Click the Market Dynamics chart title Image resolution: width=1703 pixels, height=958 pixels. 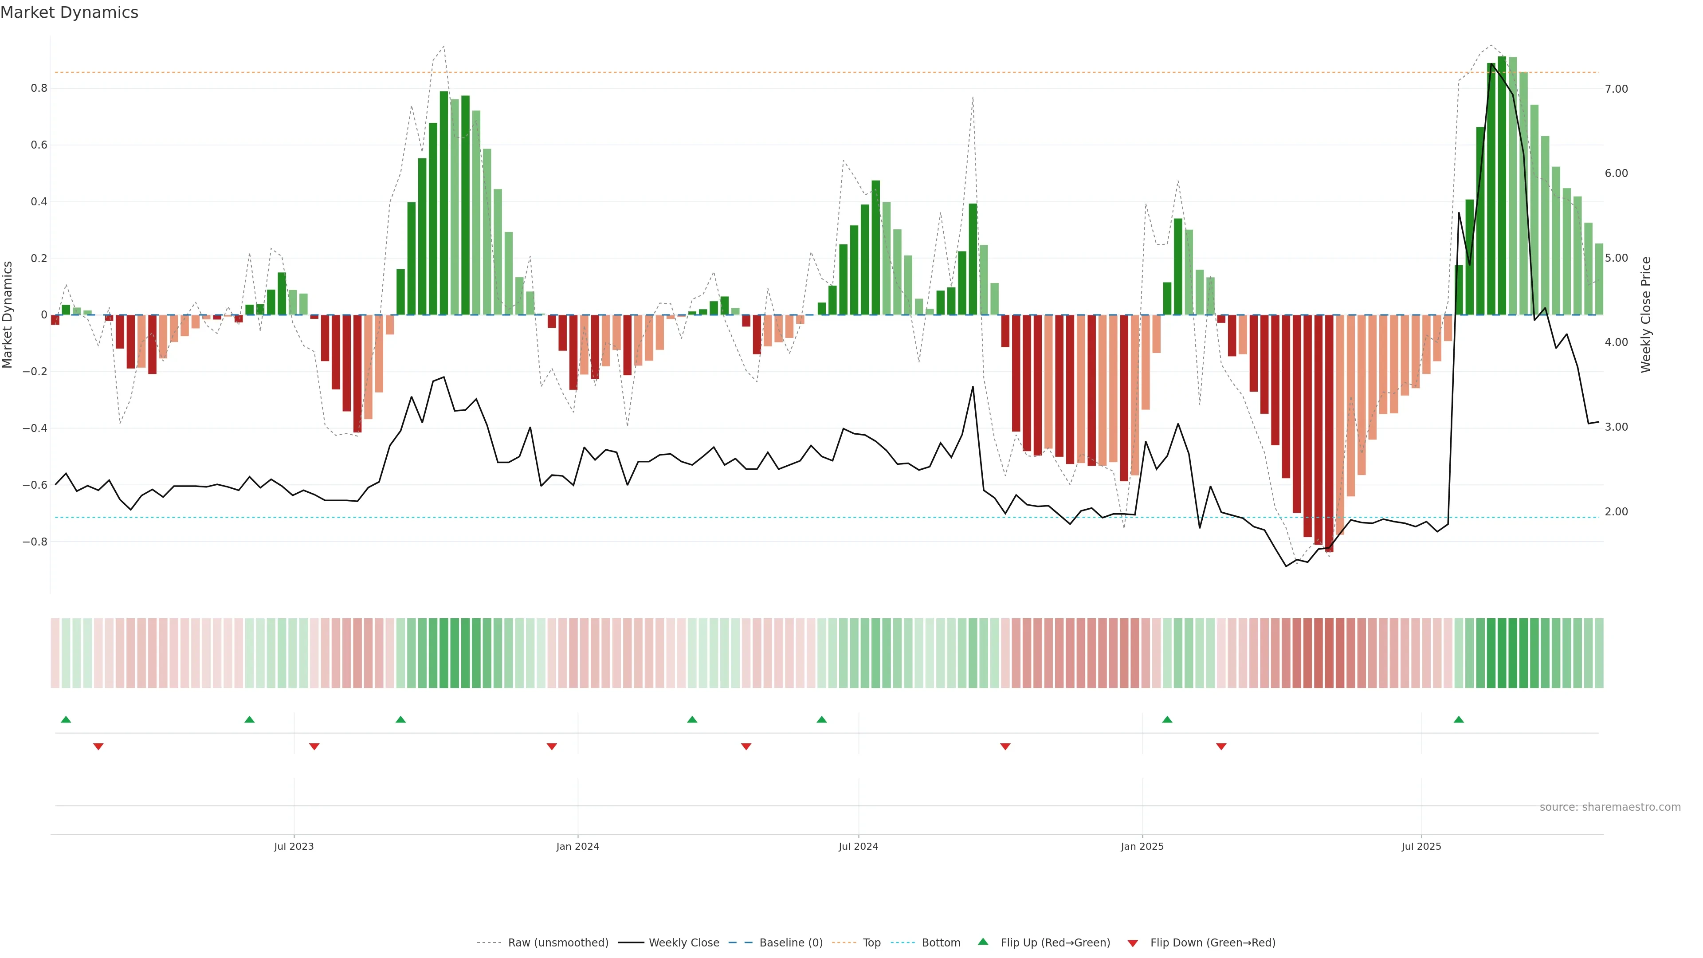point(70,12)
